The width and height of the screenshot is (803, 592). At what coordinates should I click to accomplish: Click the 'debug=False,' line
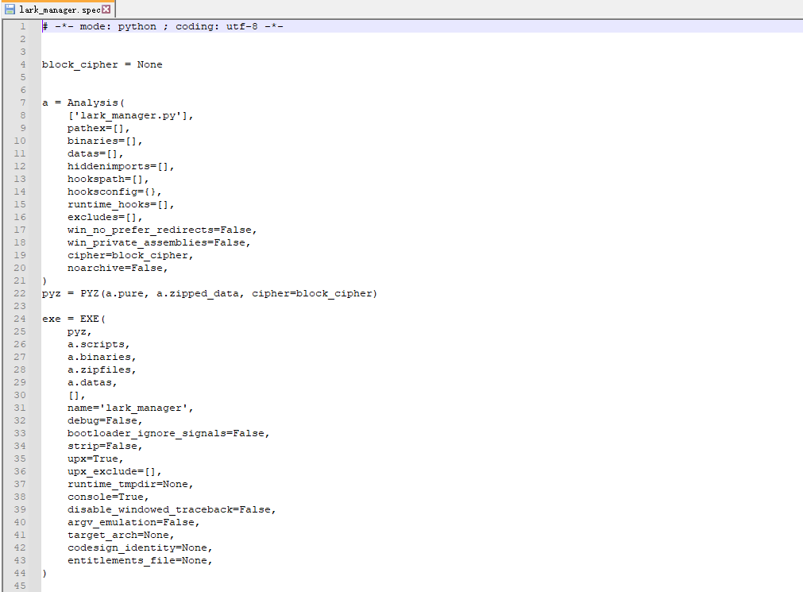pyautogui.click(x=105, y=420)
